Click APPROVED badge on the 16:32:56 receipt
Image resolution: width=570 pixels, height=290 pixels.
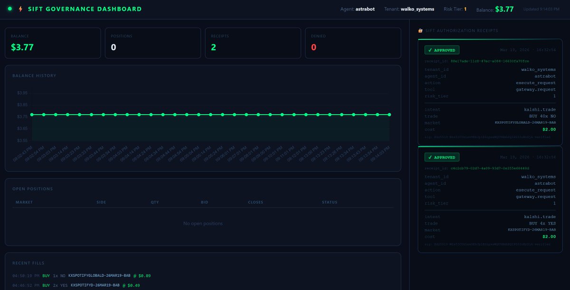[x=442, y=157]
